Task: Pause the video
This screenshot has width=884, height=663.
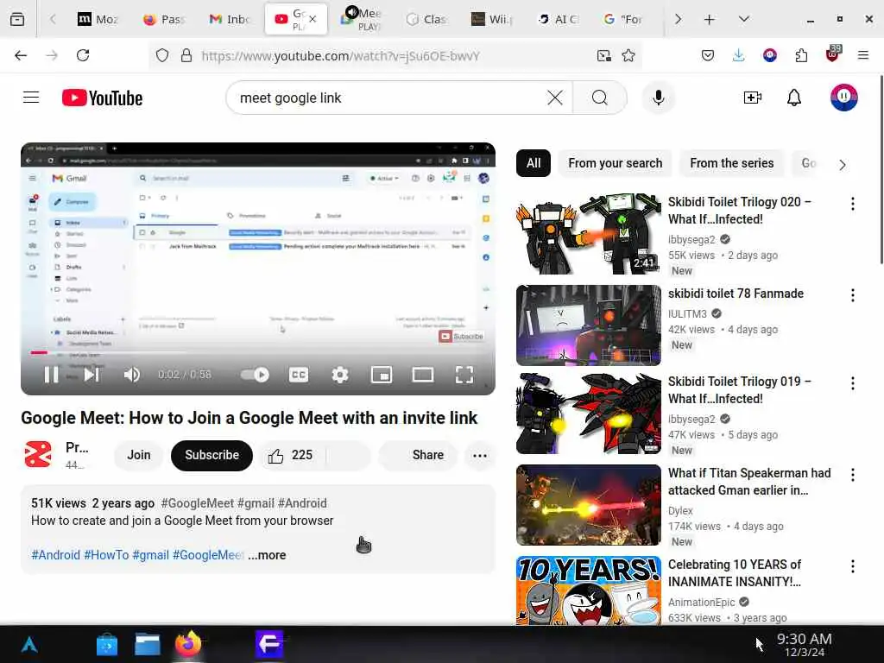Action: pyautogui.click(x=51, y=375)
